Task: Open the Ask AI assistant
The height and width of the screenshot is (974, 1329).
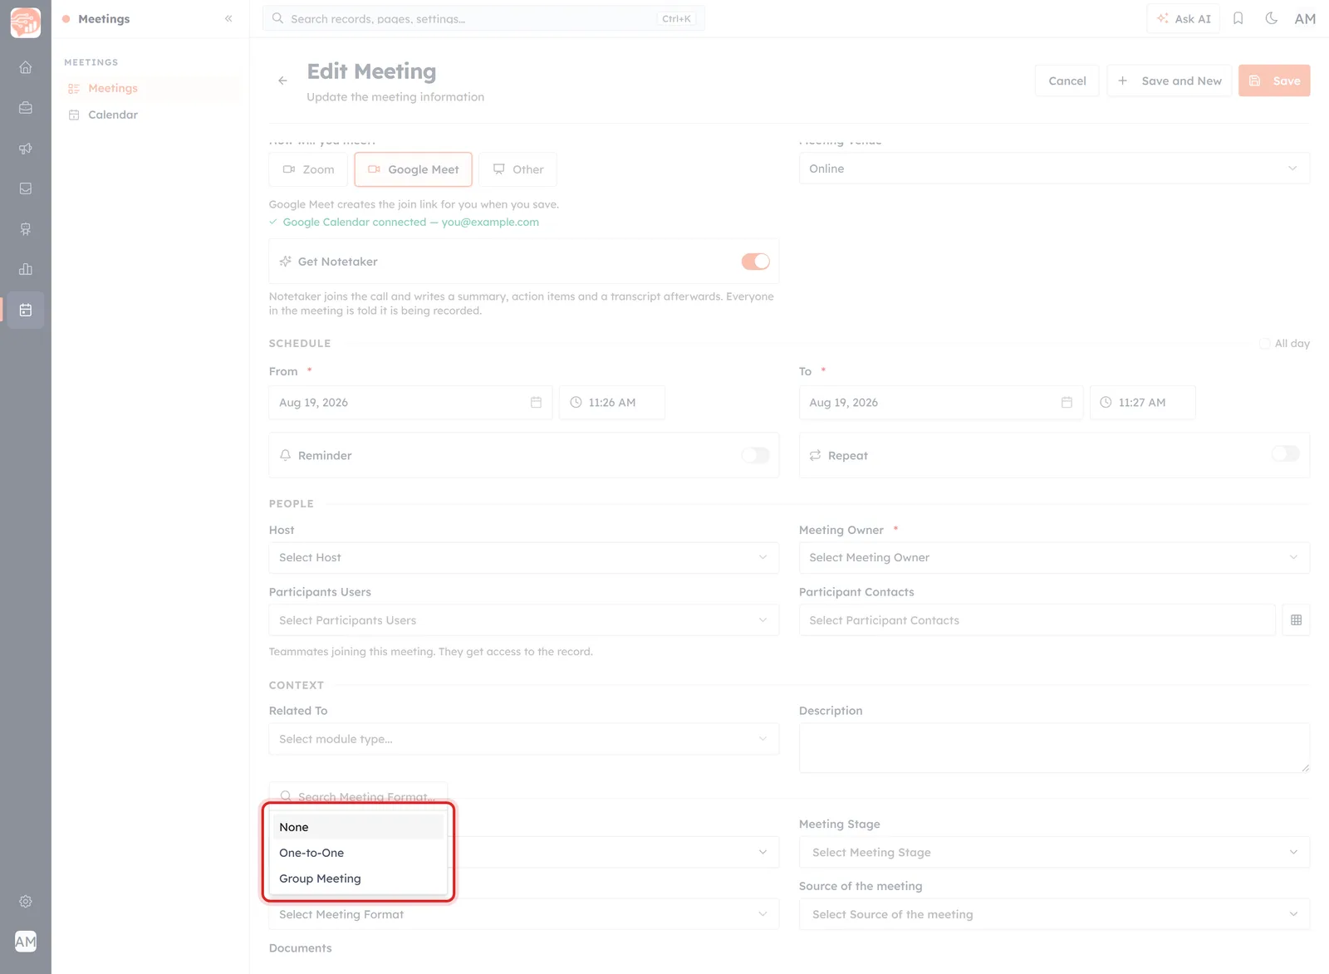Action: click(x=1184, y=18)
